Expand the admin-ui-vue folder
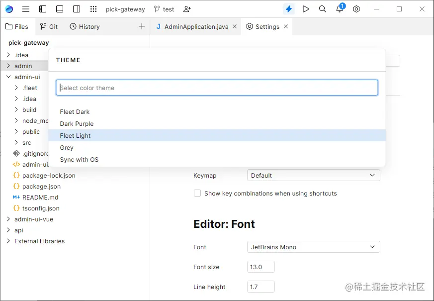Screen dimensions: 434x301 point(8,219)
